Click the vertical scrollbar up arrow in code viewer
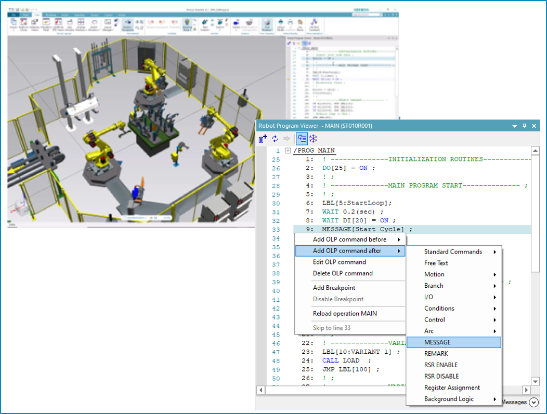The height and width of the screenshot is (414, 547). tap(535, 151)
